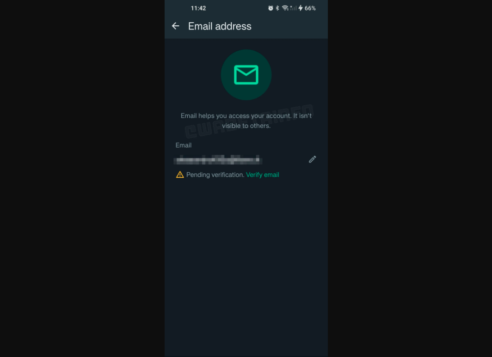Click the alarm clock status icon

271,8
